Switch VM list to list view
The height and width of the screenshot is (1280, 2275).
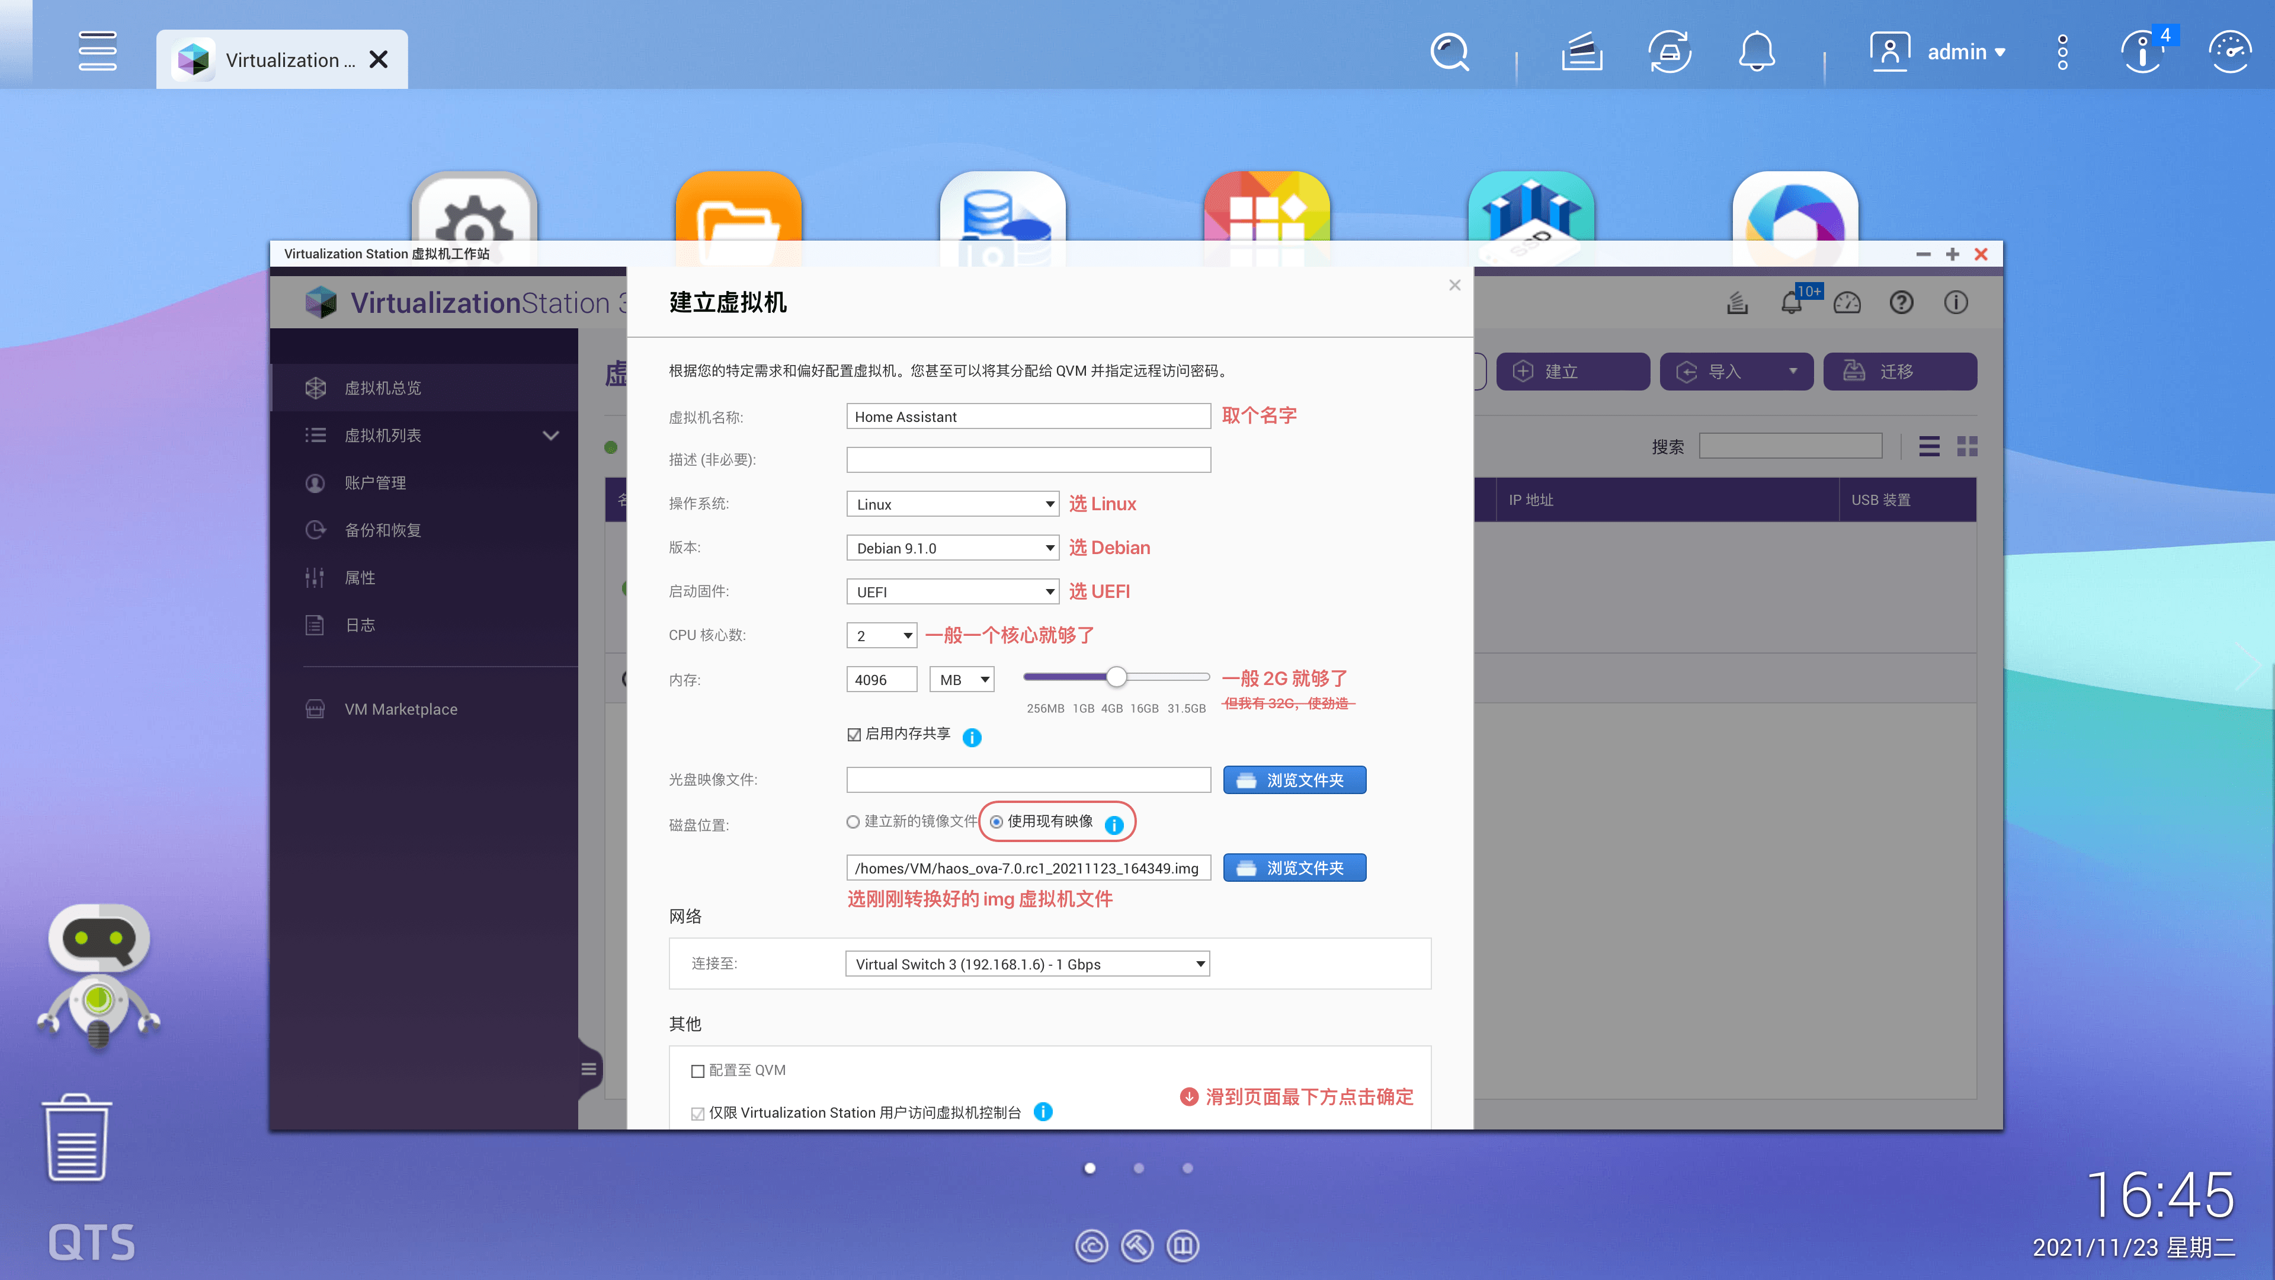click(1930, 446)
